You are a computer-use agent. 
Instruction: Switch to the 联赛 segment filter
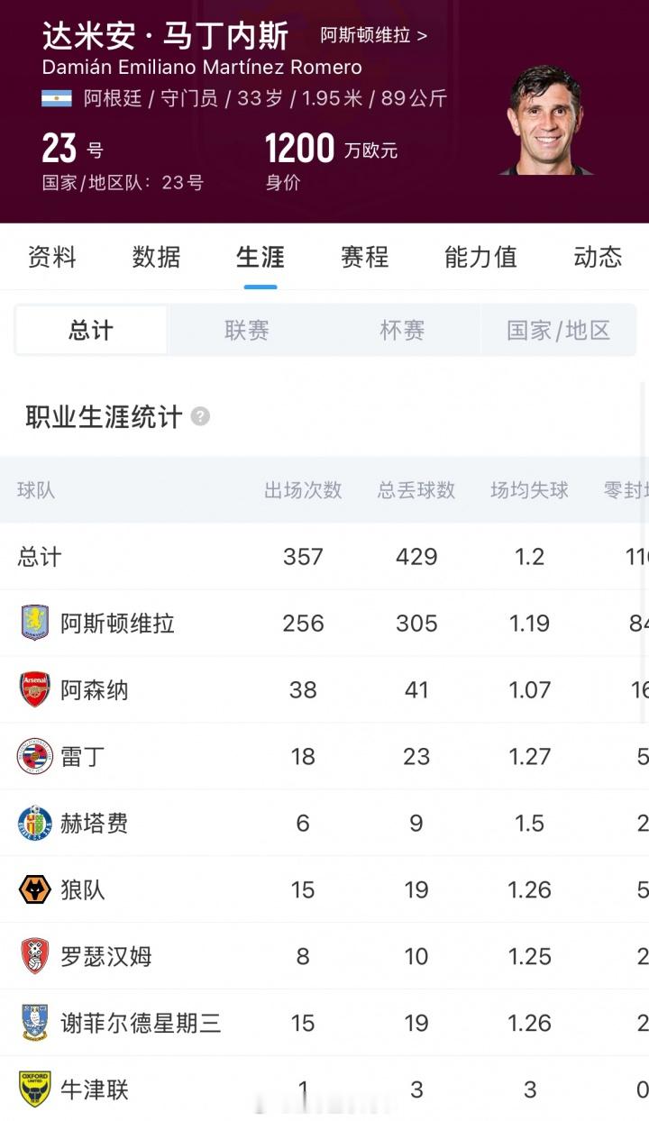pos(247,330)
